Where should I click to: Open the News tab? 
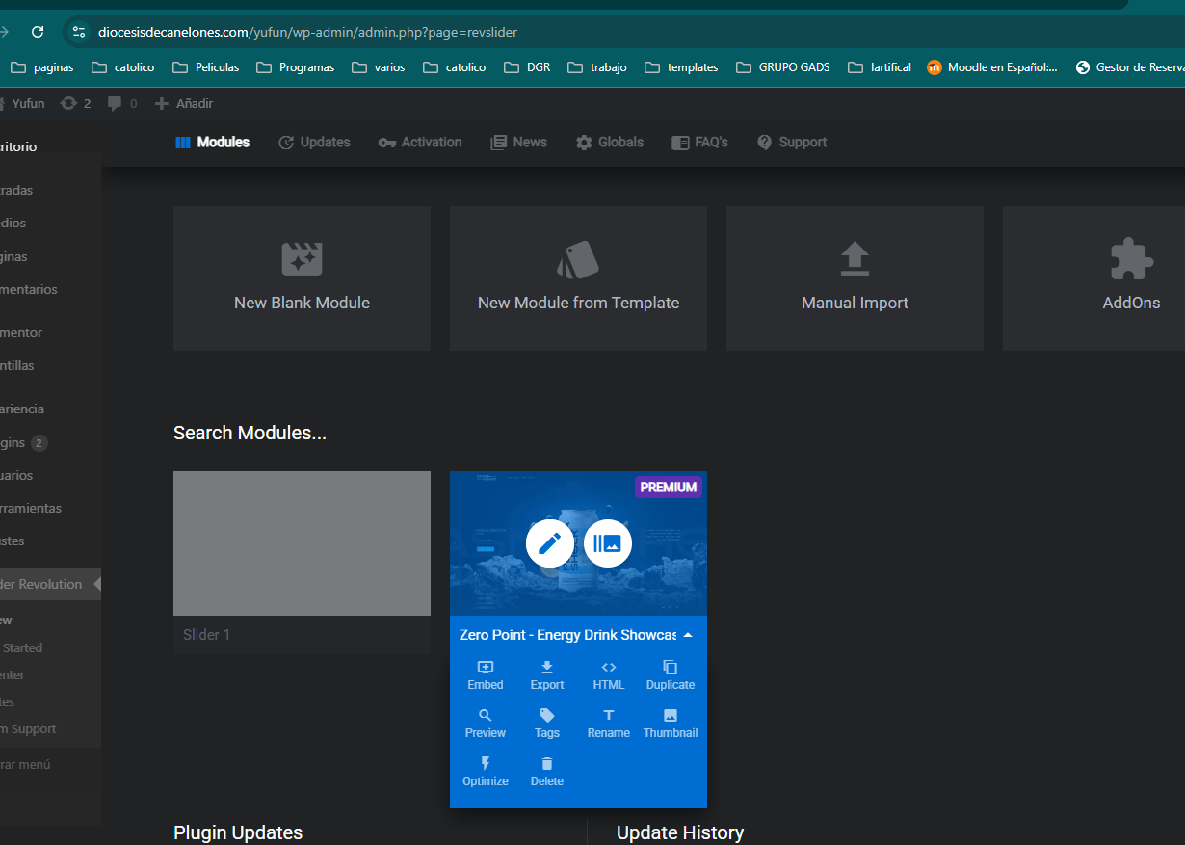click(518, 143)
